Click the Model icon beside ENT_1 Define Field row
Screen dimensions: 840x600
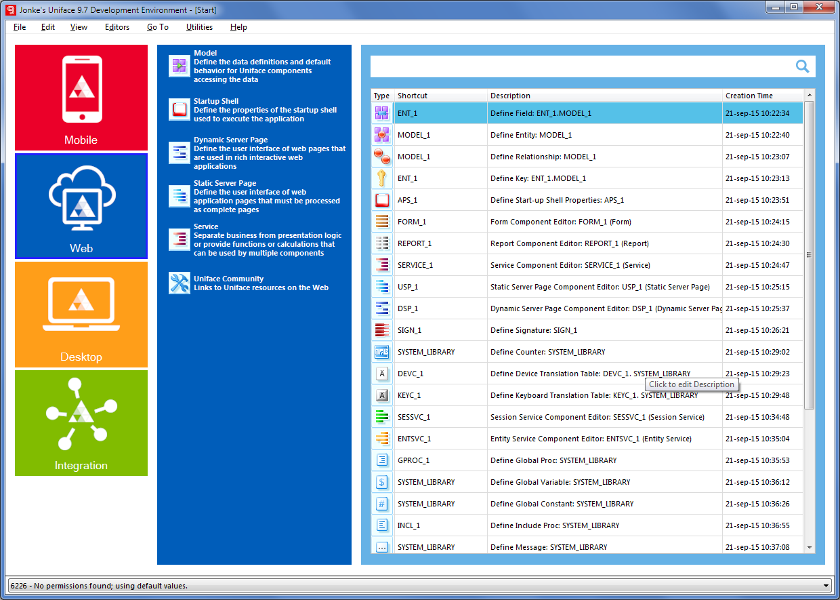pos(381,113)
